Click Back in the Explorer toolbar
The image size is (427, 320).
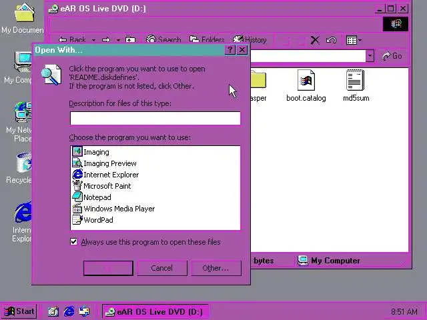(x=73, y=40)
